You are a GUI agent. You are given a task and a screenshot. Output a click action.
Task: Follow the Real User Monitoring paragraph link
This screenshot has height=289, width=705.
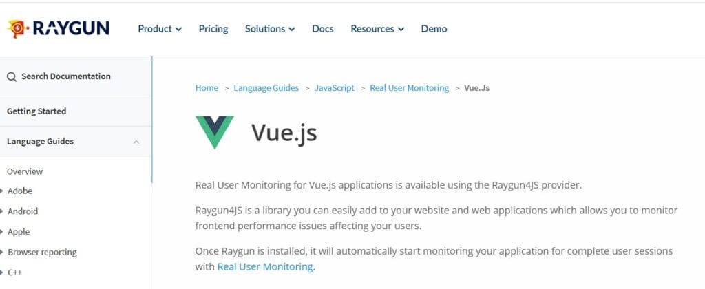(265, 266)
